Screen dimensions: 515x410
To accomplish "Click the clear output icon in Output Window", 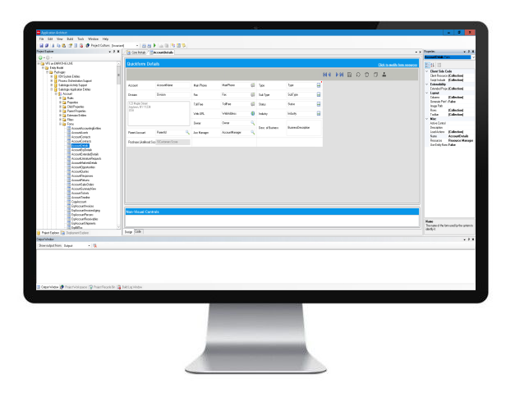I will 95,246.
